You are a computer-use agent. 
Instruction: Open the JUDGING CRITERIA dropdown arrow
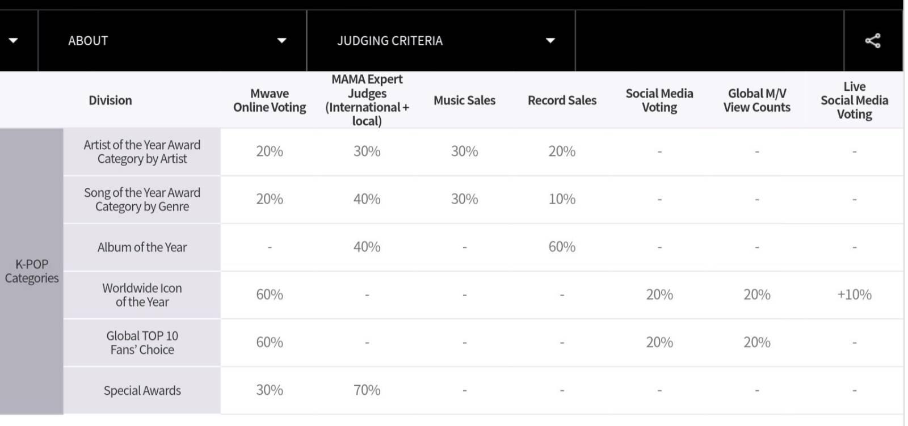550,41
